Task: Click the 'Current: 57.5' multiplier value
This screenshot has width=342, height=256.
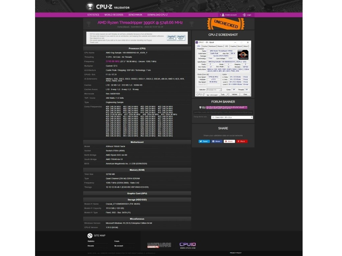Action: (112, 66)
